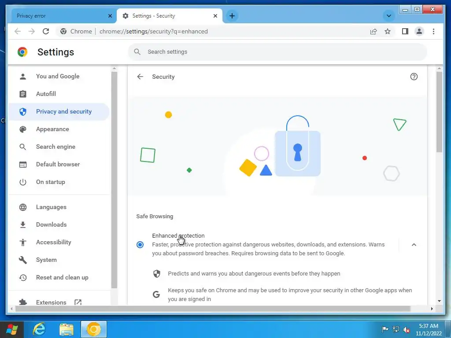This screenshot has height=338, width=451.
Task: Open the side panel icon
Action: point(405,31)
